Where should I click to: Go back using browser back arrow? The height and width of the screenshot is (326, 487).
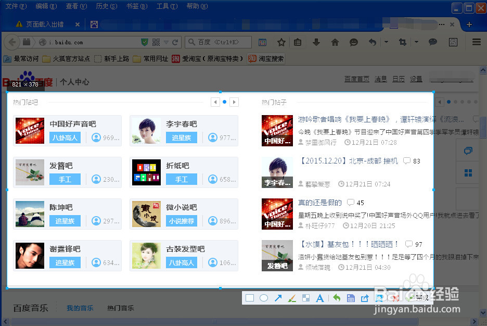pos(12,42)
